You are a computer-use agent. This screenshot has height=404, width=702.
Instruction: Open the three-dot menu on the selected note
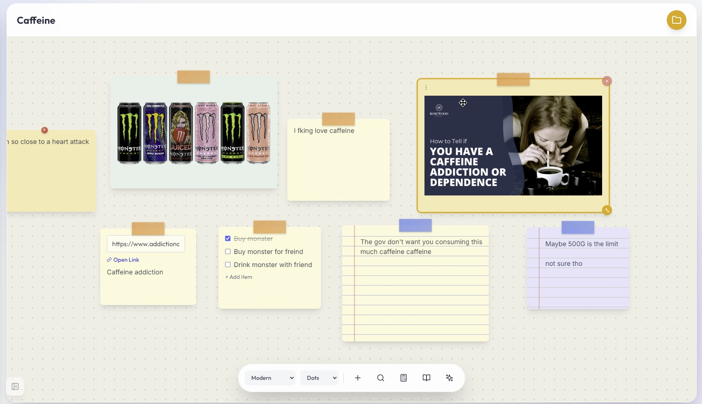pos(426,88)
